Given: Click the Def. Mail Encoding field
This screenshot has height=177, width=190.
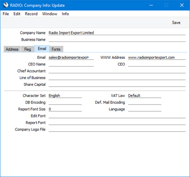Looking at the screenshot, I should [145, 102].
